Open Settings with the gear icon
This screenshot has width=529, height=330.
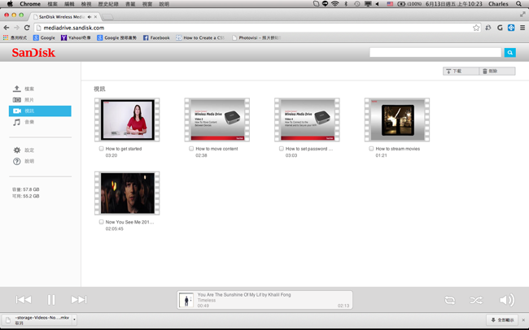(x=28, y=150)
